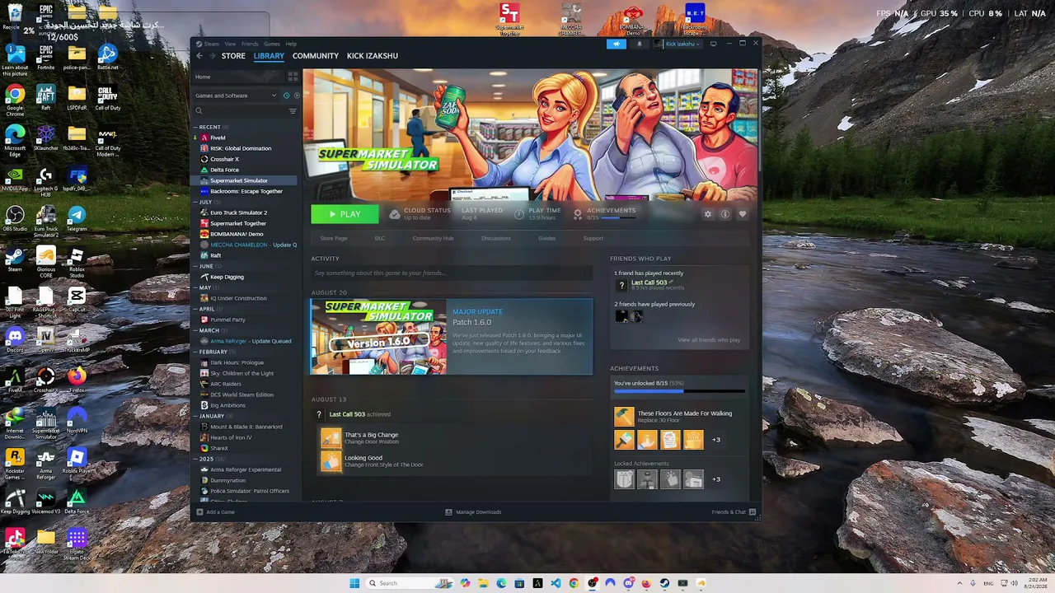Switch to the COMMUNITY tab

tap(316, 56)
